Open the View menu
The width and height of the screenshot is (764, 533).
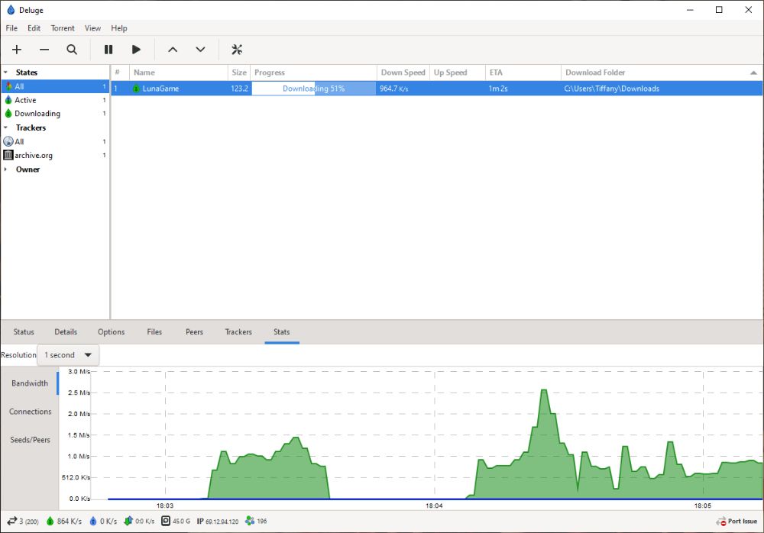point(92,28)
